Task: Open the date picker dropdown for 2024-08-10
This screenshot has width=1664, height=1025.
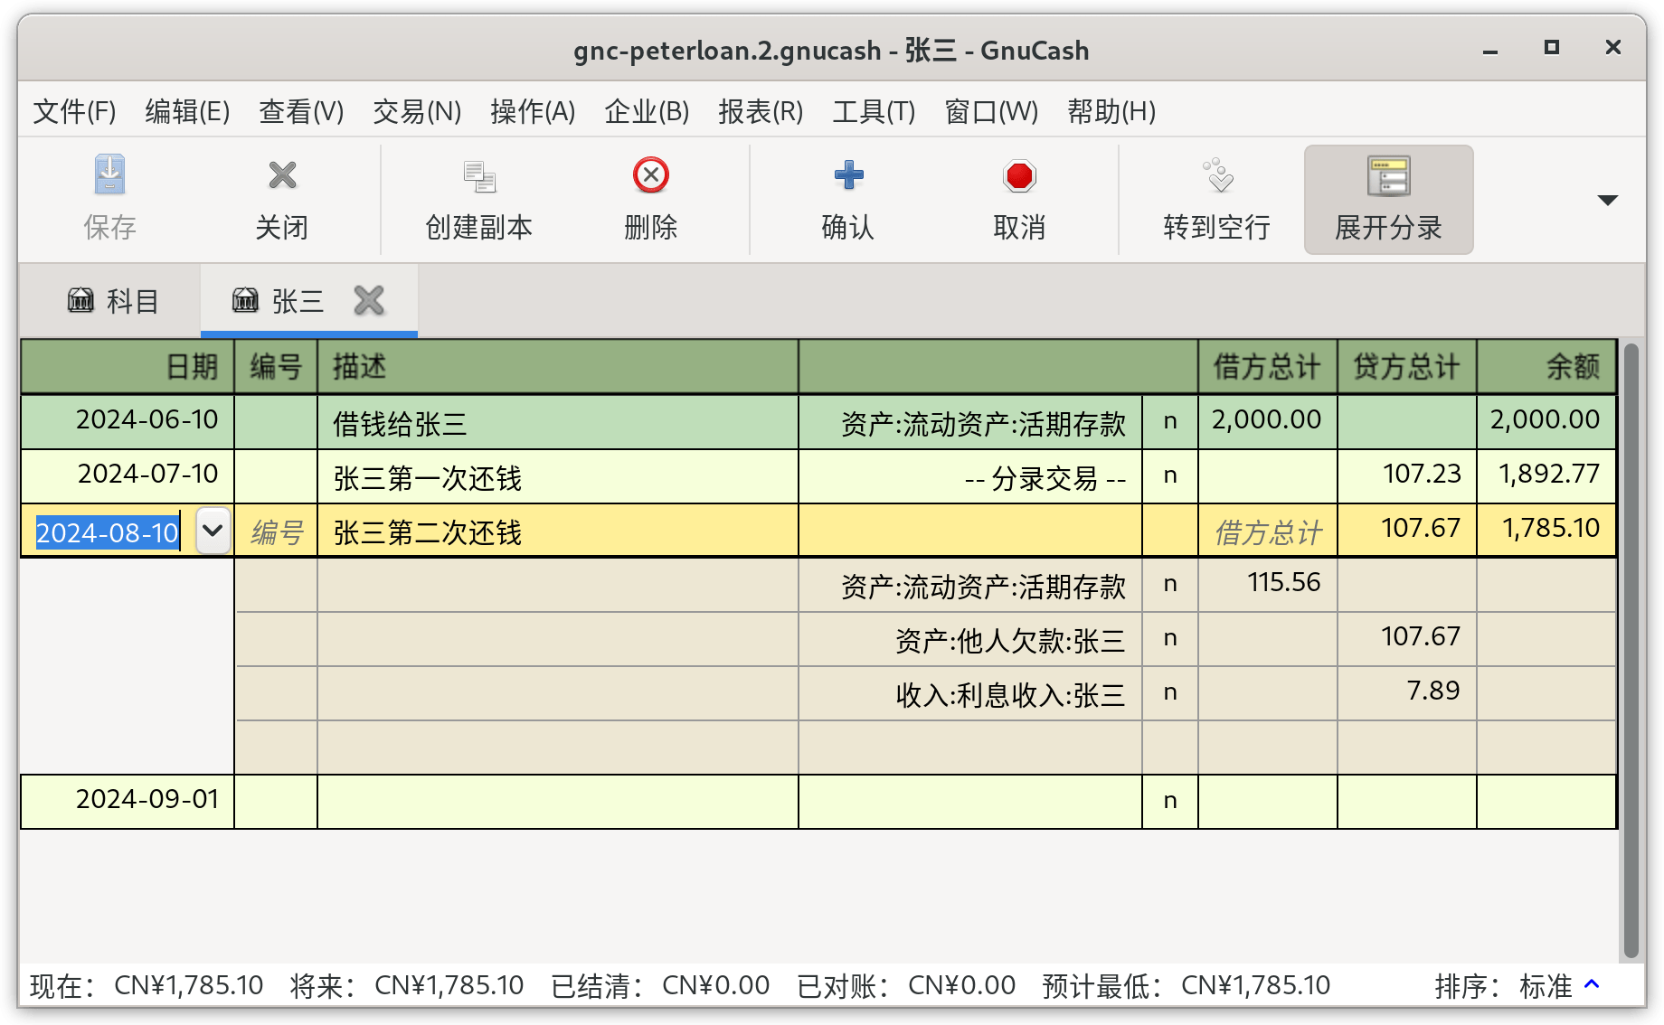Action: coord(213,531)
